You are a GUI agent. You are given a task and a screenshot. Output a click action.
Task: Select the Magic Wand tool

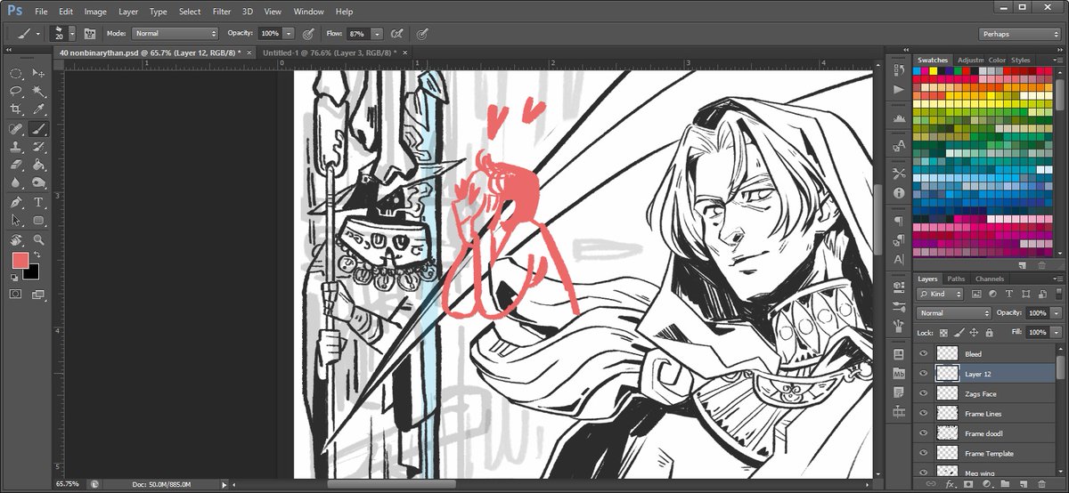(x=38, y=91)
